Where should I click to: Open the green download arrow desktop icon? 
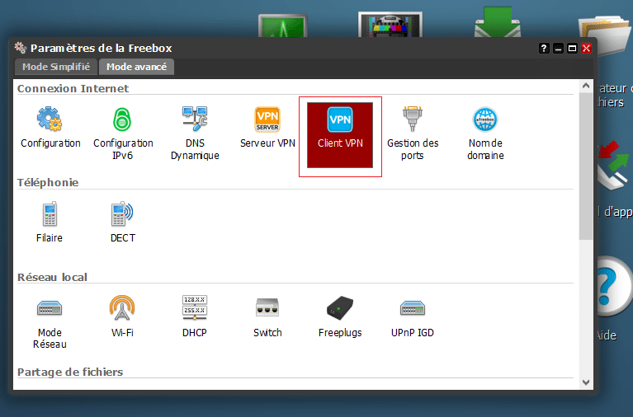pyautogui.click(x=498, y=22)
